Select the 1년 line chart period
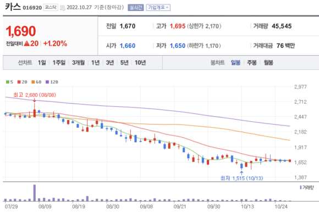This screenshot has height=216, width=319. [95, 63]
